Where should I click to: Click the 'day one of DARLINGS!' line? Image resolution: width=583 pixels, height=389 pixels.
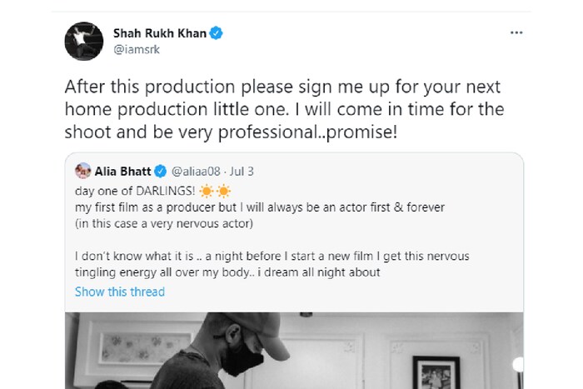135,187
